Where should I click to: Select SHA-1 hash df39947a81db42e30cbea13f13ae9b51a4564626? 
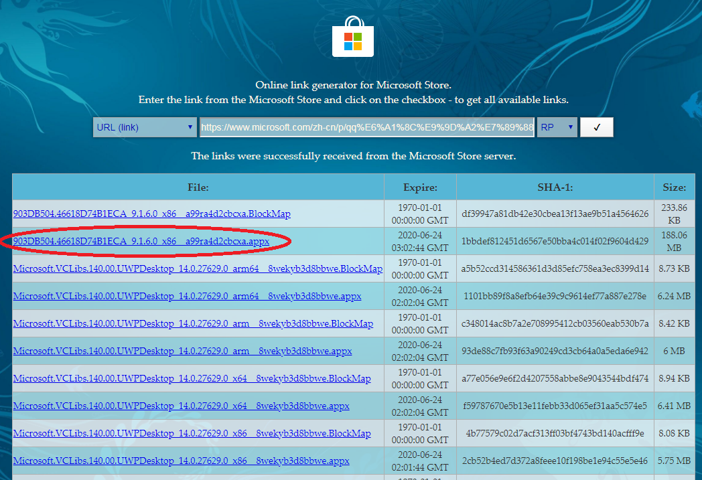click(x=555, y=214)
